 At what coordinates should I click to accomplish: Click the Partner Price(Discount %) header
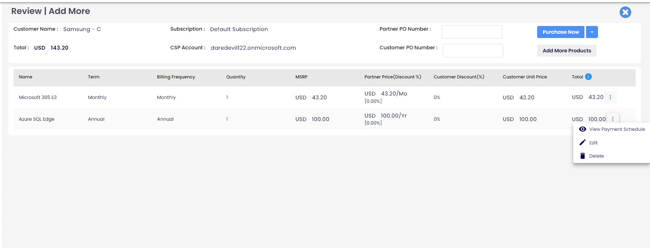pos(393,77)
